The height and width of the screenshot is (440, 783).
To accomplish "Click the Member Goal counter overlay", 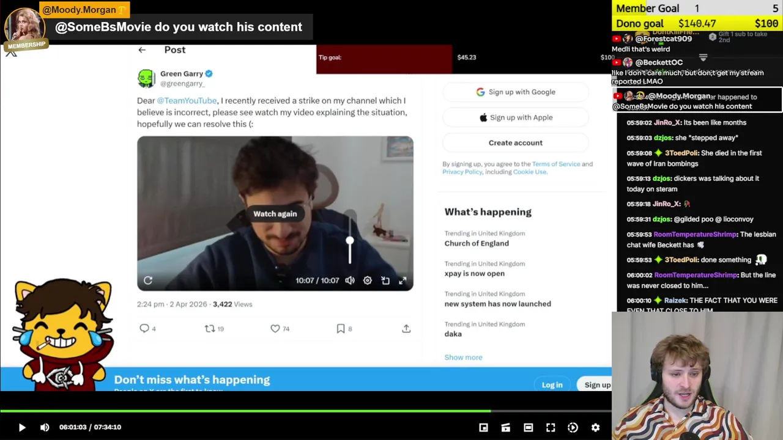I will click(x=697, y=9).
